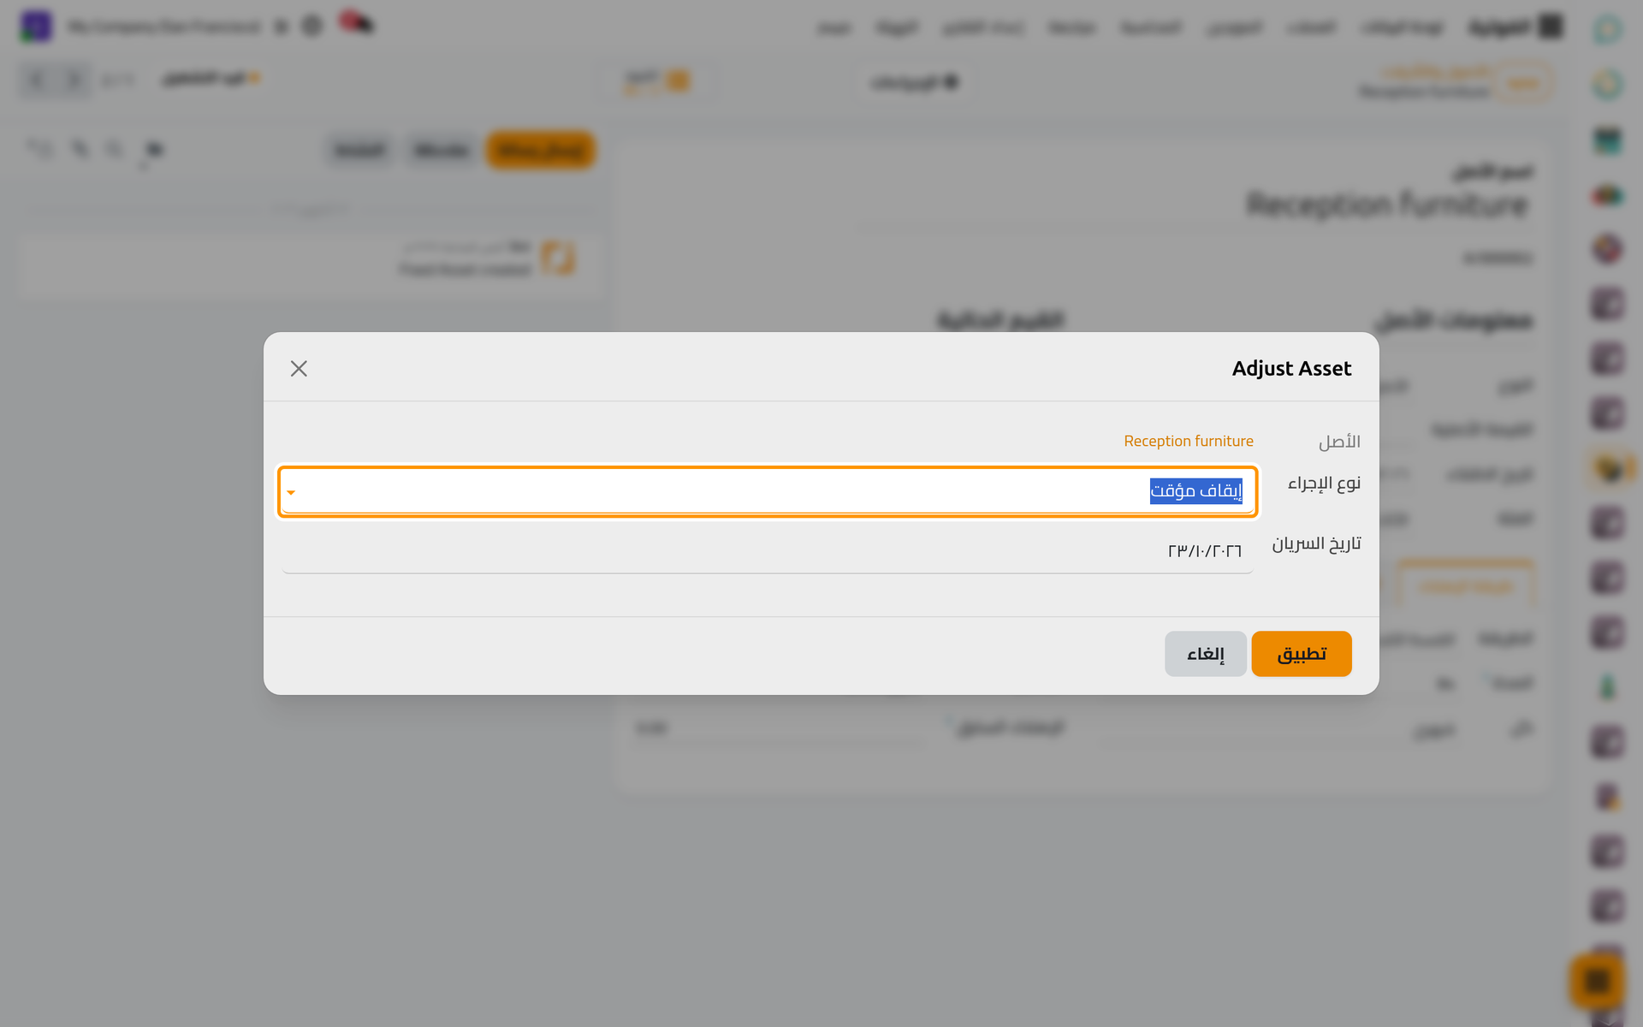The width and height of the screenshot is (1643, 1027).
Task: Open the Reception furniture asset link
Action: [1189, 441]
